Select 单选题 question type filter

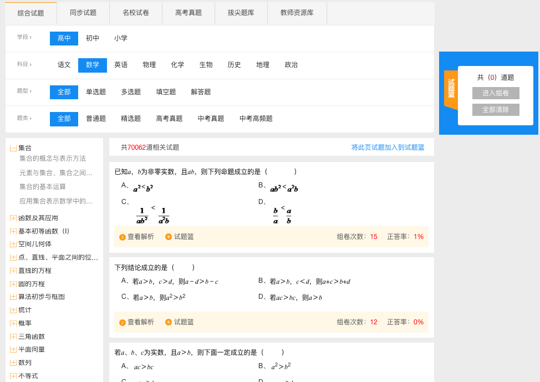tap(96, 93)
